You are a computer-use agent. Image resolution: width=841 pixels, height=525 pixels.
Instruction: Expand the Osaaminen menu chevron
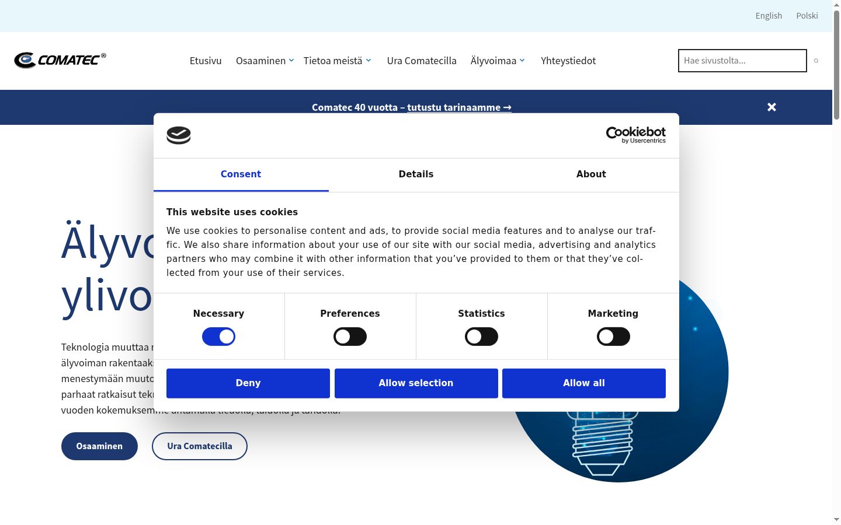291,60
